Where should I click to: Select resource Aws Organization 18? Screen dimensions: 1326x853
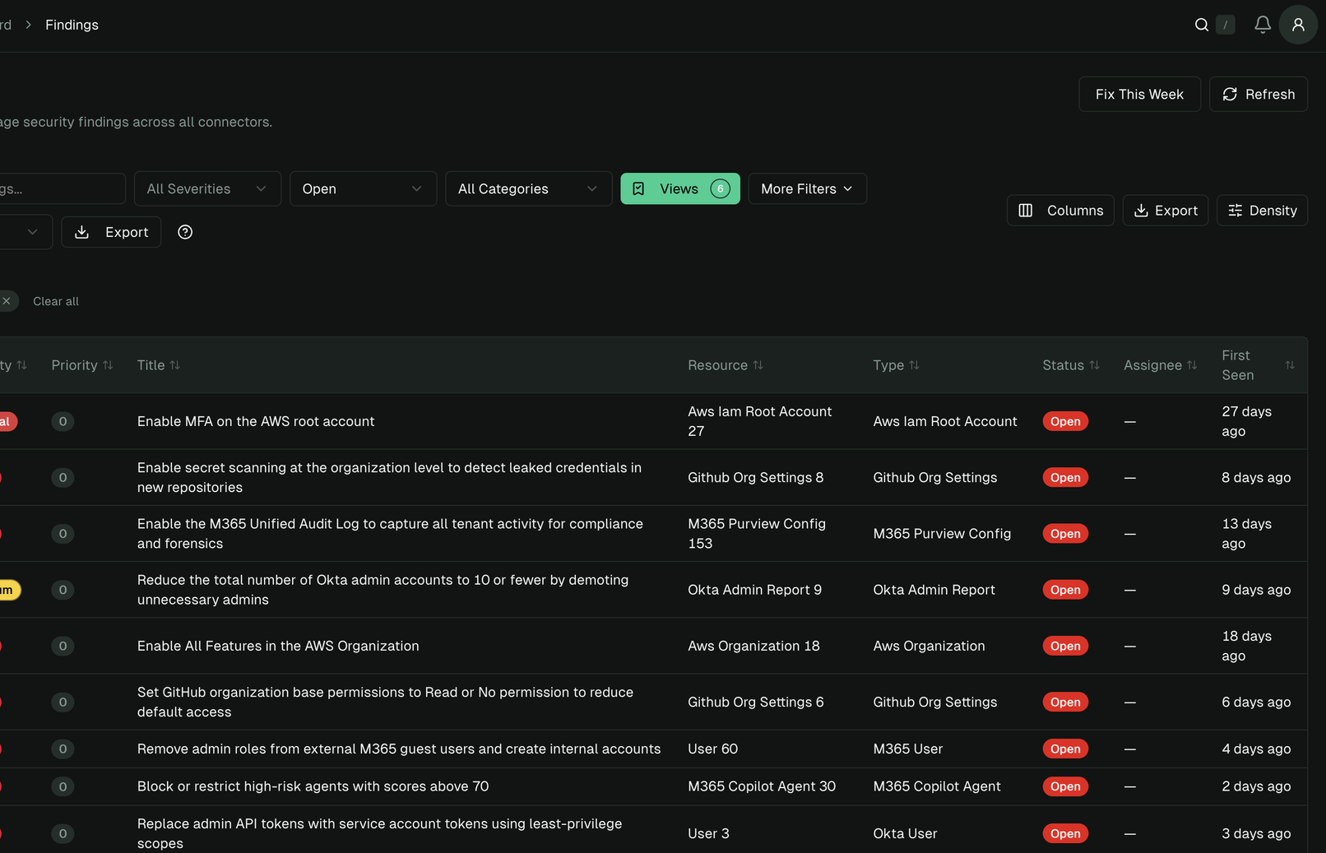click(753, 646)
